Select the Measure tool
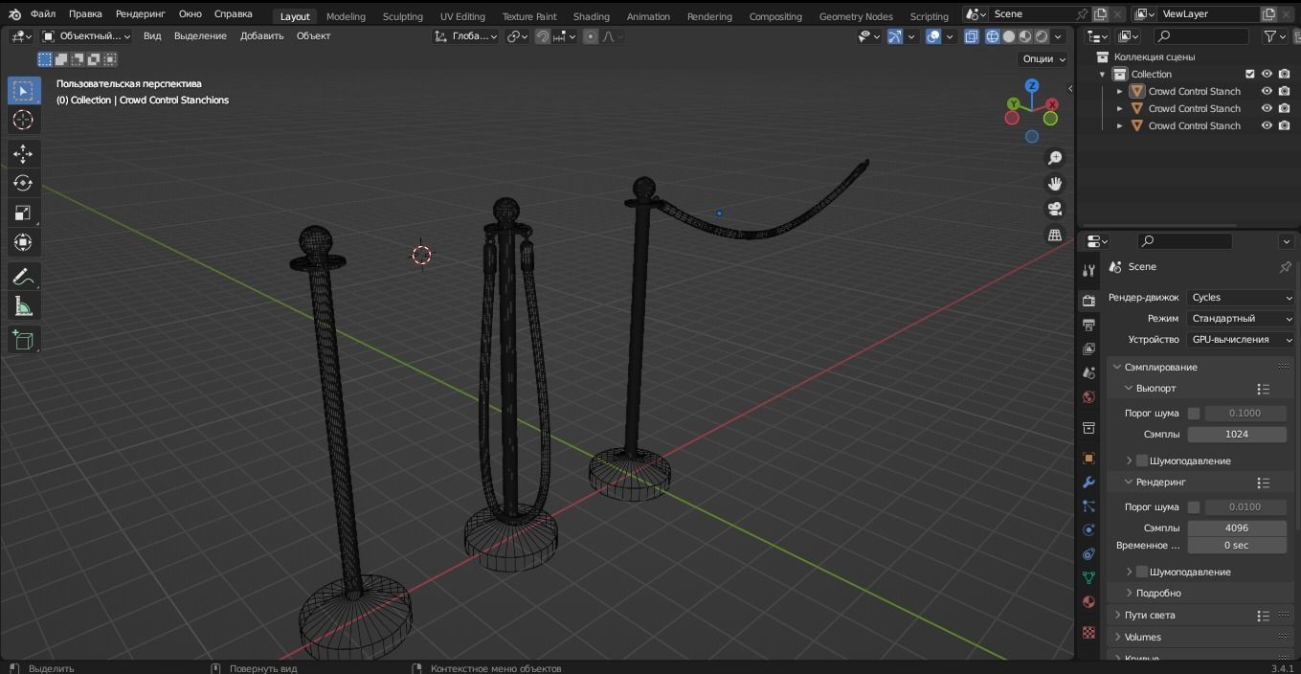1301x674 pixels. point(24,306)
